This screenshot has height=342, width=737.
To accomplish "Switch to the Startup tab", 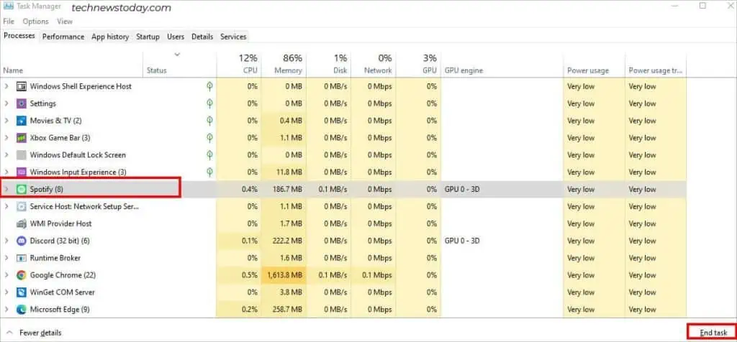I will click(x=148, y=37).
